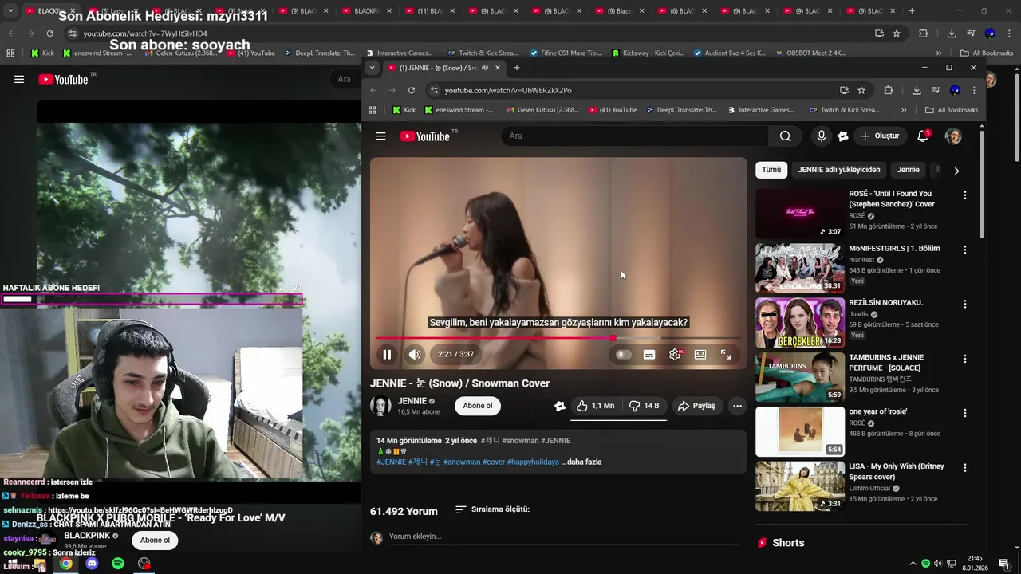
Task: Show more filter chips with right arrow
Action: (x=956, y=171)
